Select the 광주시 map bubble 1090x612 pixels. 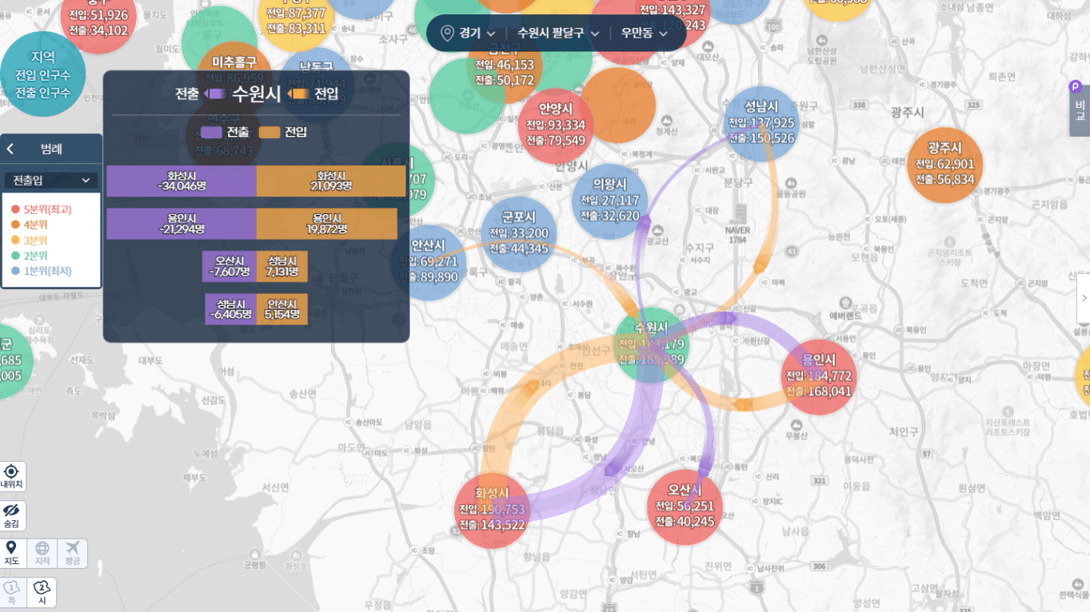[x=945, y=165]
